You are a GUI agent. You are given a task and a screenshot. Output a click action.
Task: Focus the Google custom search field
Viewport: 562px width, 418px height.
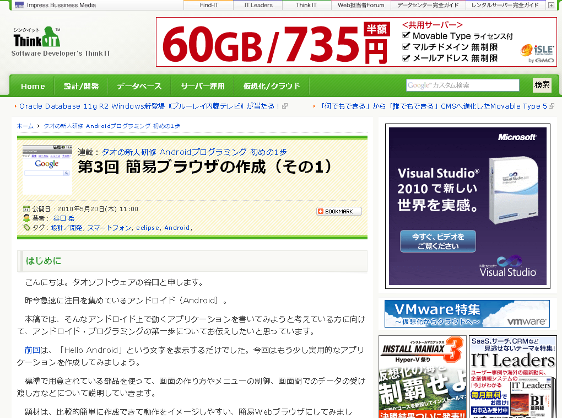pyautogui.click(x=463, y=85)
